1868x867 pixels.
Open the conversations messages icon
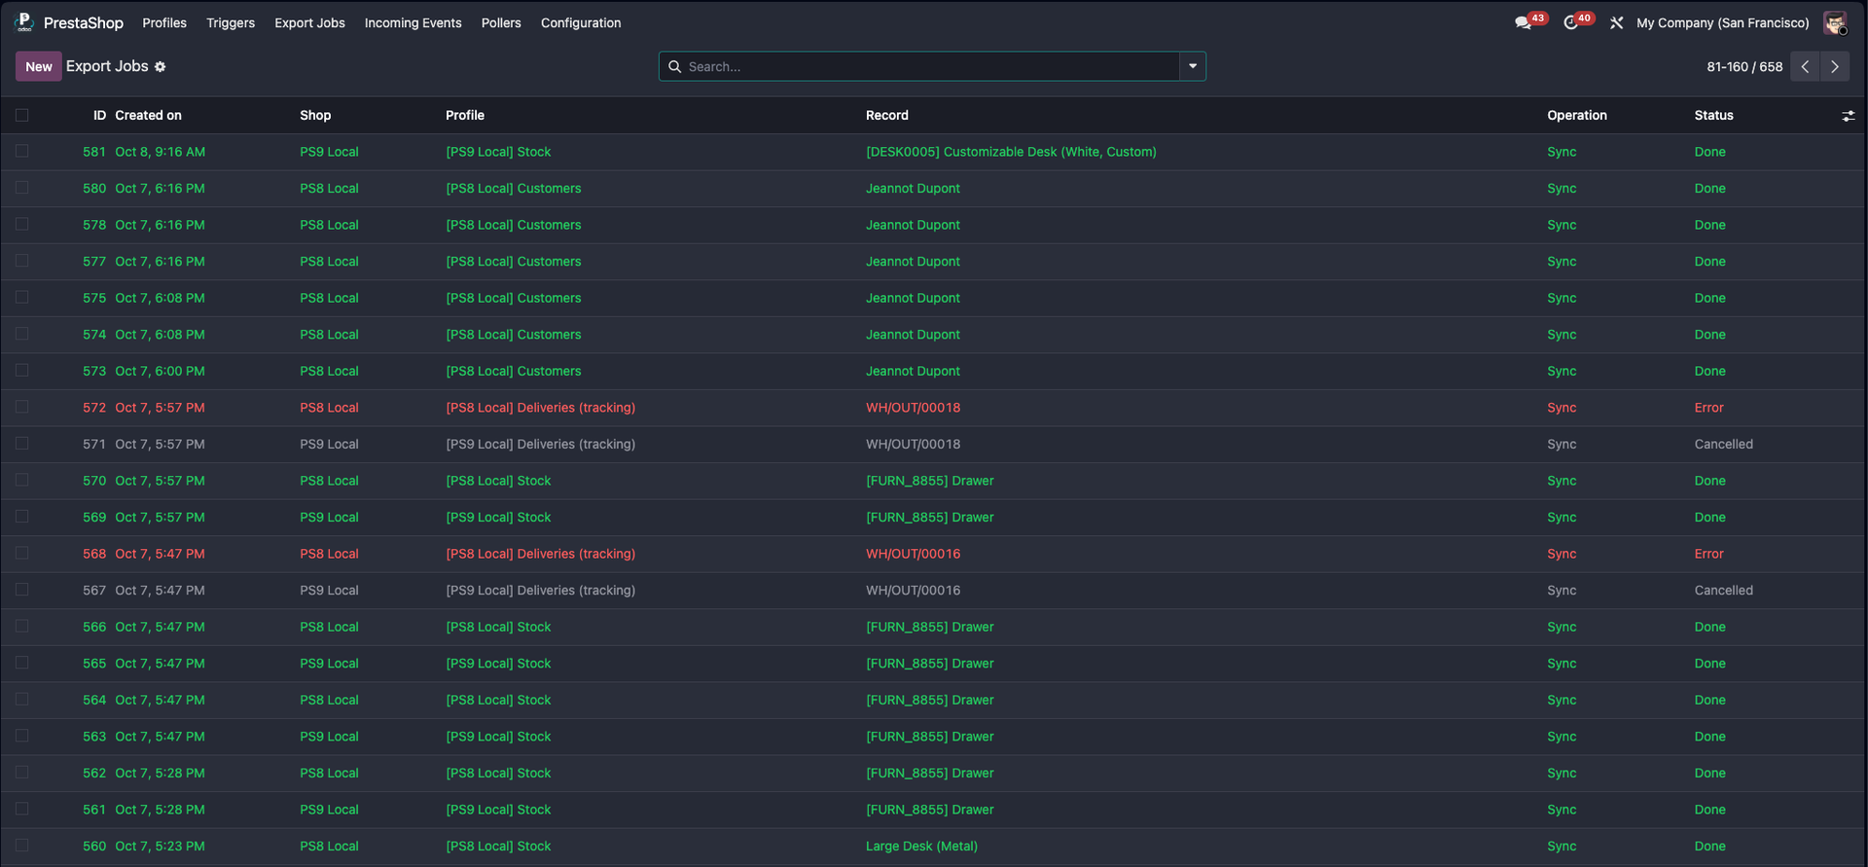(1524, 22)
